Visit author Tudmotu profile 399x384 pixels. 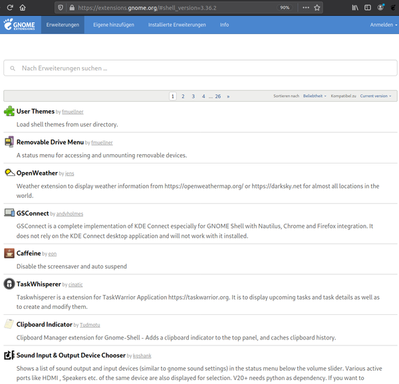(x=90, y=325)
